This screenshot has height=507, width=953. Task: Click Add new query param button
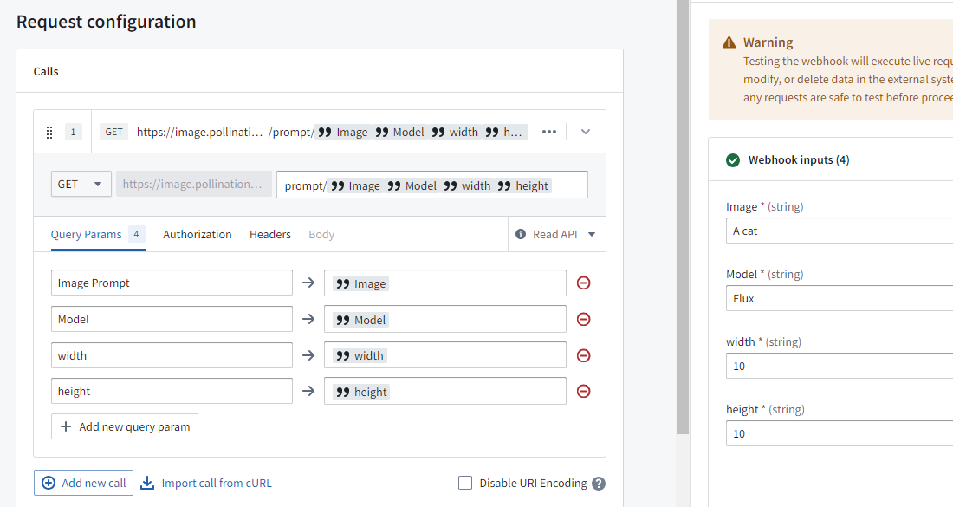pyautogui.click(x=125, y=426)
